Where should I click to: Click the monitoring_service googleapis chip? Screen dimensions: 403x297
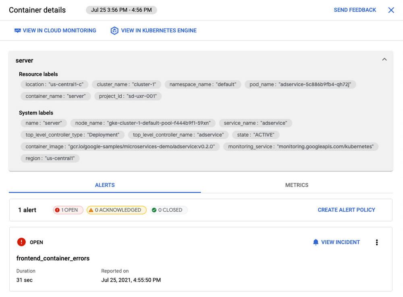pos(301,147)
